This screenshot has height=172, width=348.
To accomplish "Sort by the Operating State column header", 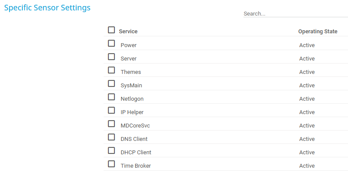I will 318,32.
